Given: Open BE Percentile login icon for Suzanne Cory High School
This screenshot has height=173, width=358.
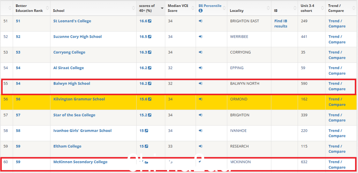Looking at the screenshot, I should (201, 37).
